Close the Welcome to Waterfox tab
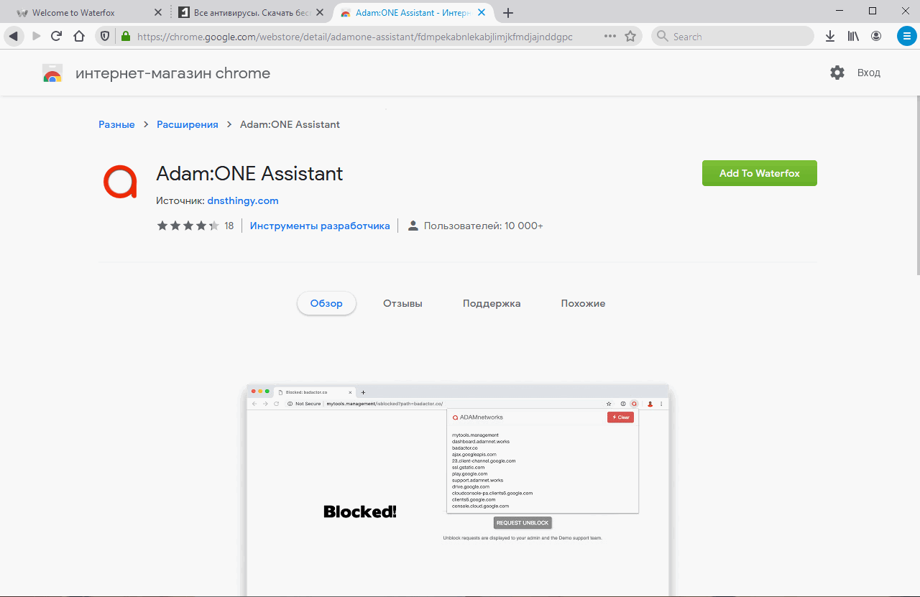 [158, 13]
